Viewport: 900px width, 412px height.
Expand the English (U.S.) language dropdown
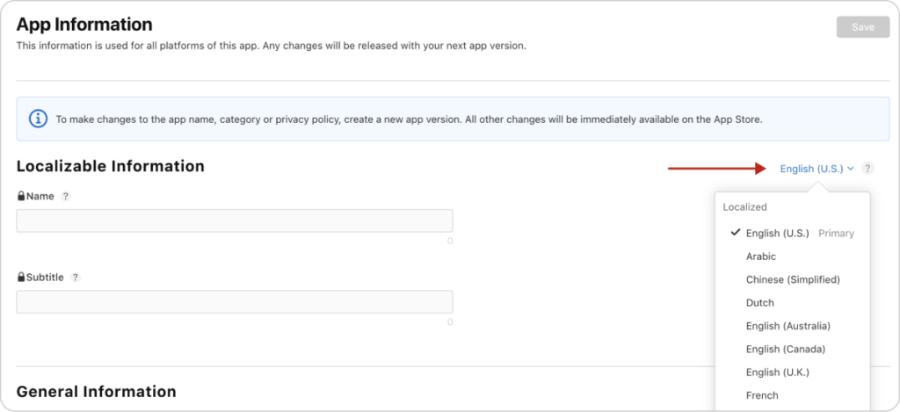click(817, 169)
